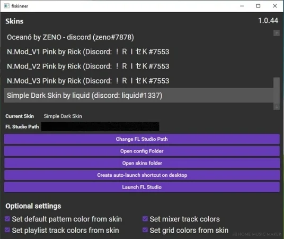Click the Optional settings heading

pos(33,206)
